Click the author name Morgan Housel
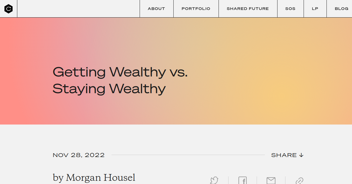Image resolution: width=352 pixels, height=184 pixels. click(101, 178)
